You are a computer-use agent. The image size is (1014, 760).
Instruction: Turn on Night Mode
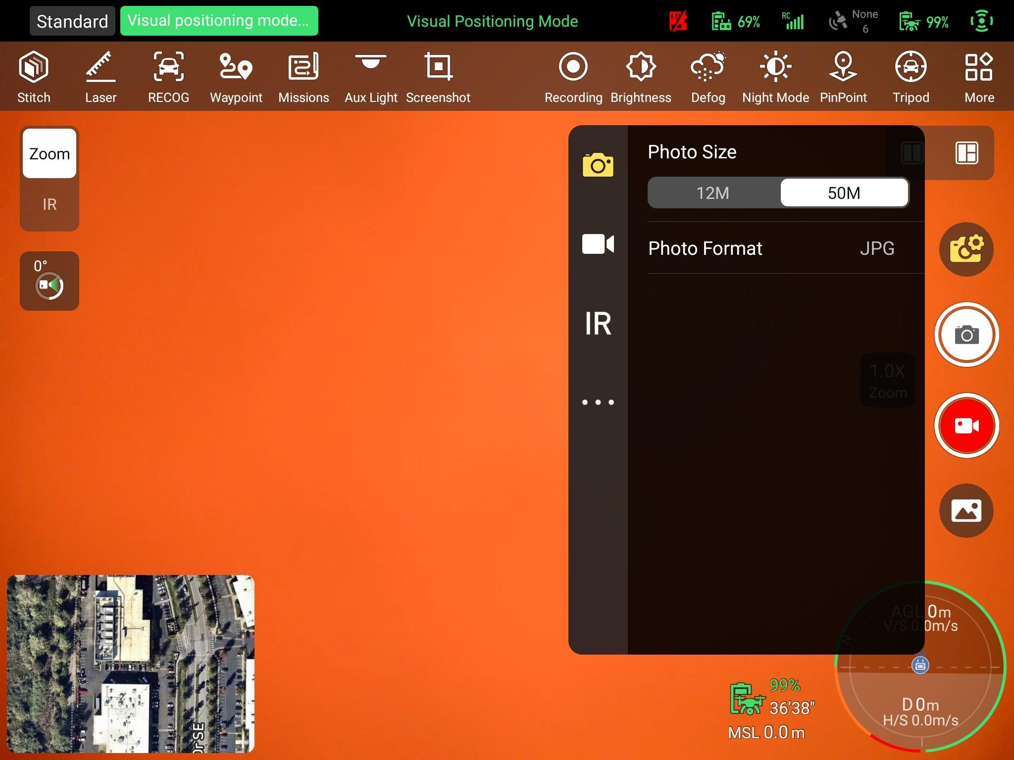click(x=775, y=77)
